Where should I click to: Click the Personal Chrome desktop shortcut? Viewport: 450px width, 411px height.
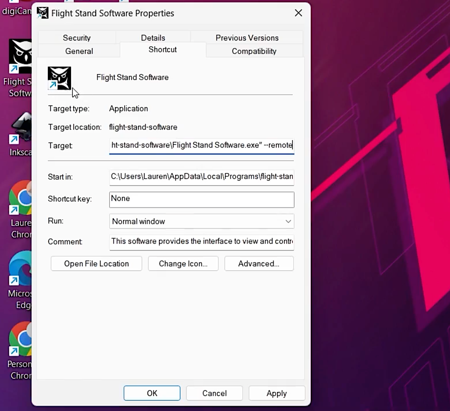[20, 339]
